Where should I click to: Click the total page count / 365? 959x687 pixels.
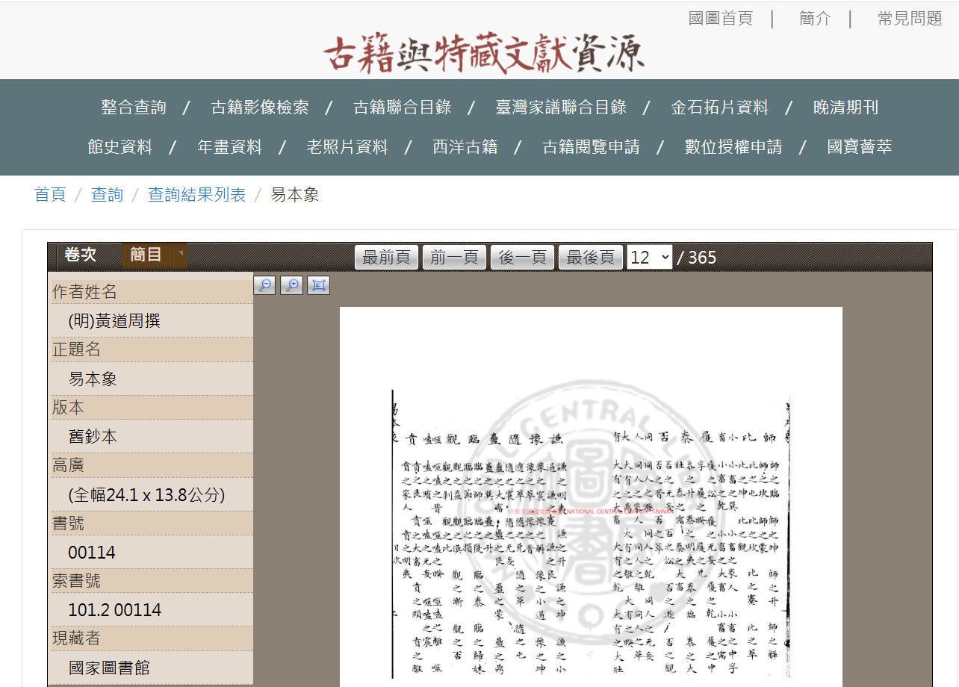[697, 258]
